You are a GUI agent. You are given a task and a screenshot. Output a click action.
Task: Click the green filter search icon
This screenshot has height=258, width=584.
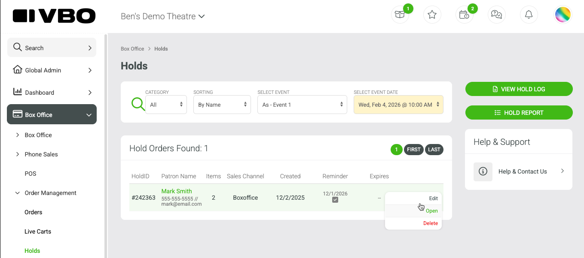coord(138,104)
